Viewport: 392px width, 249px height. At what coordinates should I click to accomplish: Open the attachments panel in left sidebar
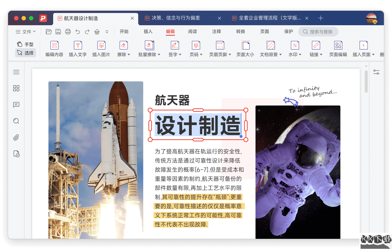(16, 137)
